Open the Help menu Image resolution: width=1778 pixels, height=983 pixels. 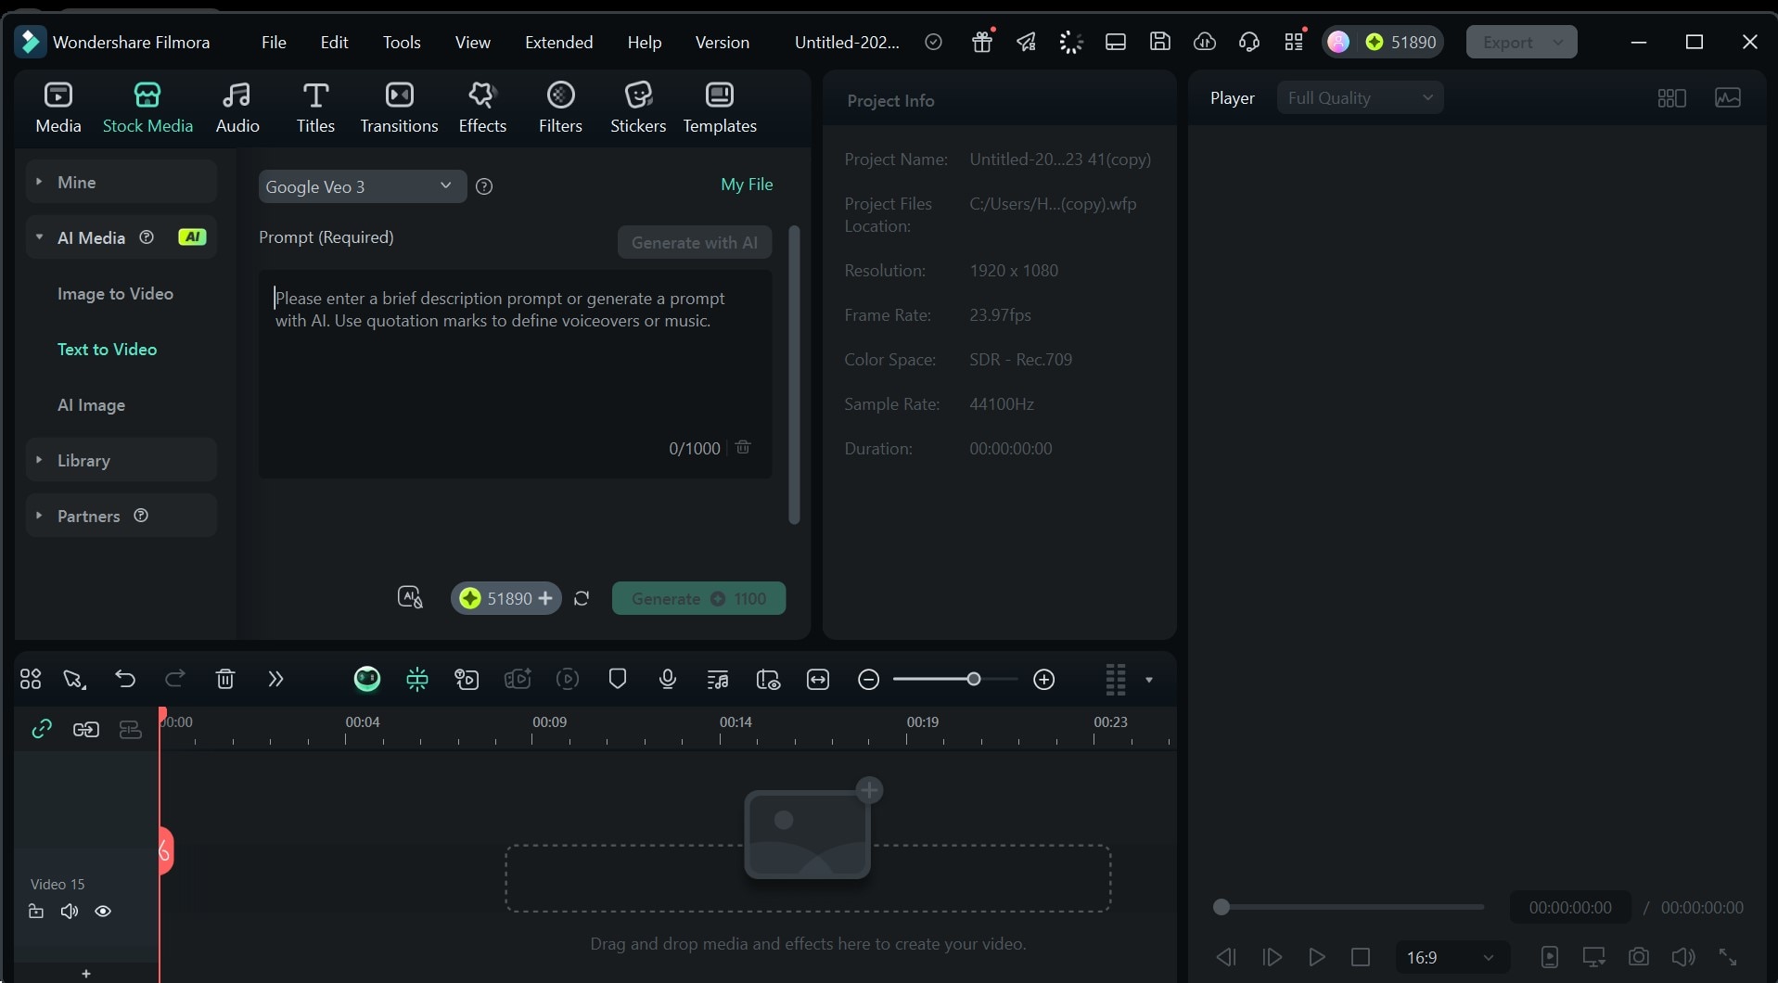pos(644,42)
